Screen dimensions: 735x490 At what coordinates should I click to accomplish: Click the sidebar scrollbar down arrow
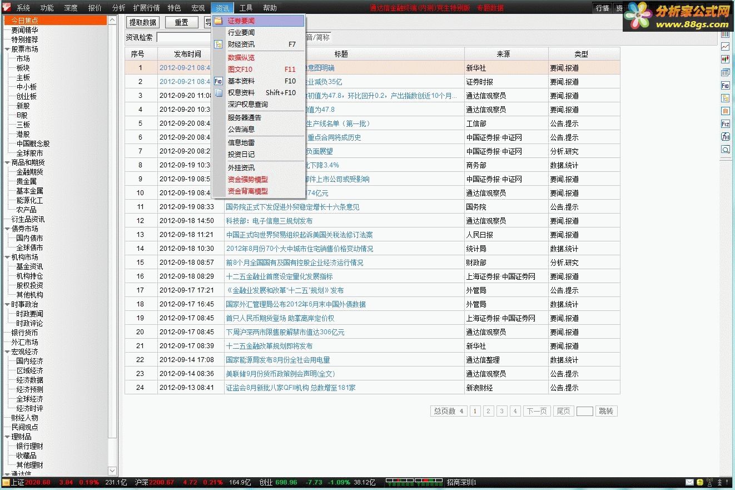(x=112, y=471)
